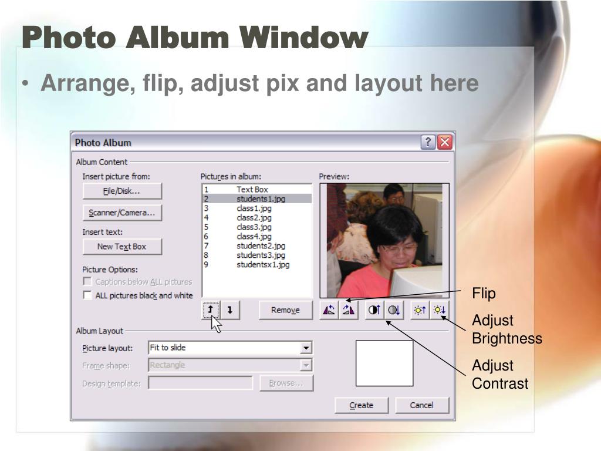Decrease contrast icon under preview

point(394,310)
